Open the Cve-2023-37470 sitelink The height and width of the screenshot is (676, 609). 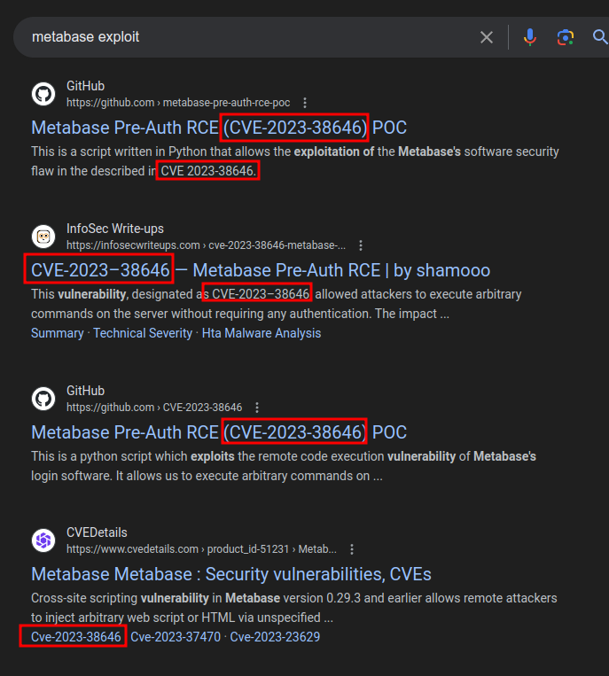[176, 637]
